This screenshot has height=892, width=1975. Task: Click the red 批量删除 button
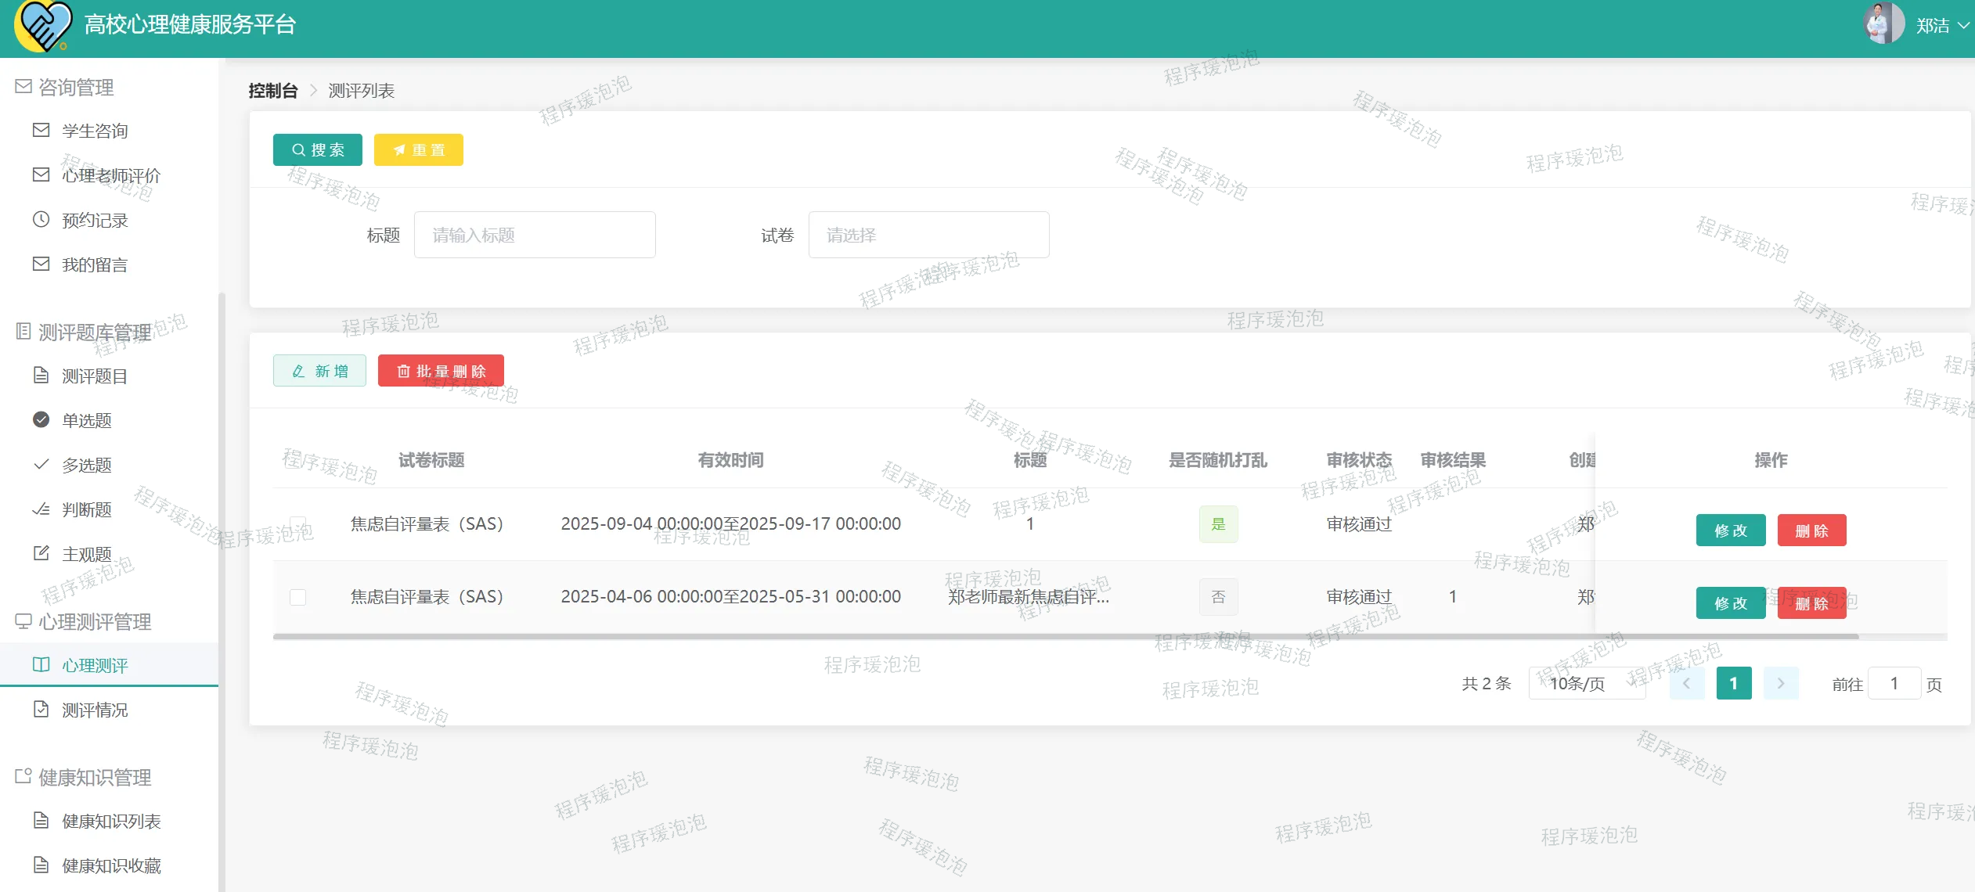(x=441, y=371)
